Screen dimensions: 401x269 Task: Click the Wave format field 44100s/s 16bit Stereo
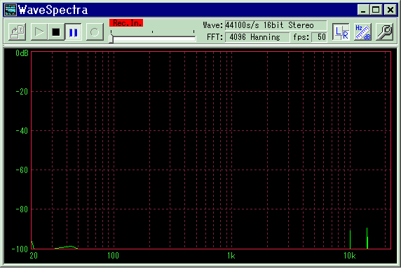tap(276, 25)
